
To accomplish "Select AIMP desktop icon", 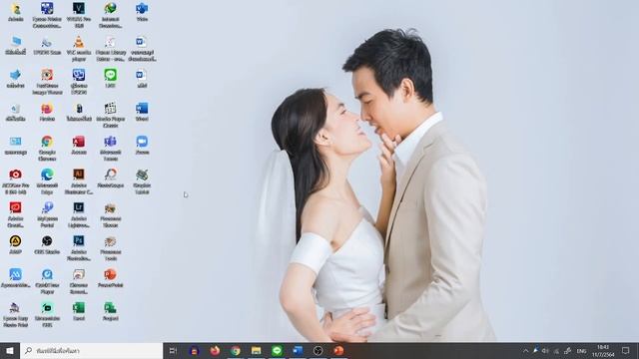I will (16, 245).
